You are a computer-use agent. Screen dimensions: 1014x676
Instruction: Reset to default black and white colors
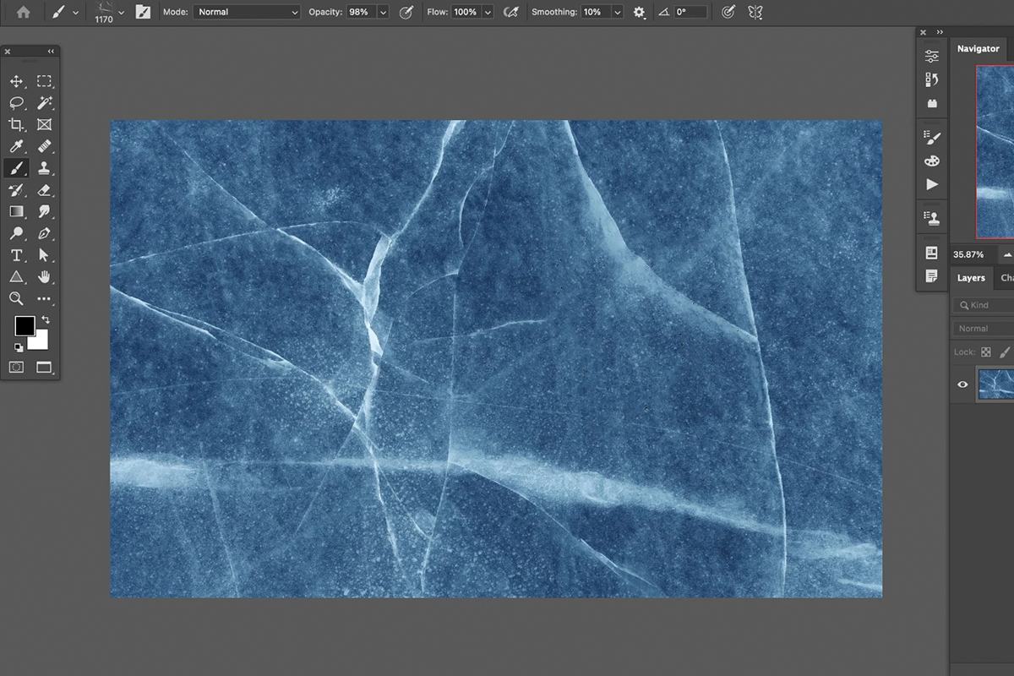click(x=19, y=347)
